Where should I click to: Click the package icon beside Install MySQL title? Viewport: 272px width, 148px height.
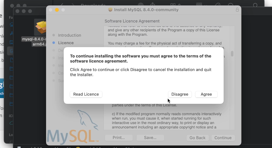pos(110,10)
